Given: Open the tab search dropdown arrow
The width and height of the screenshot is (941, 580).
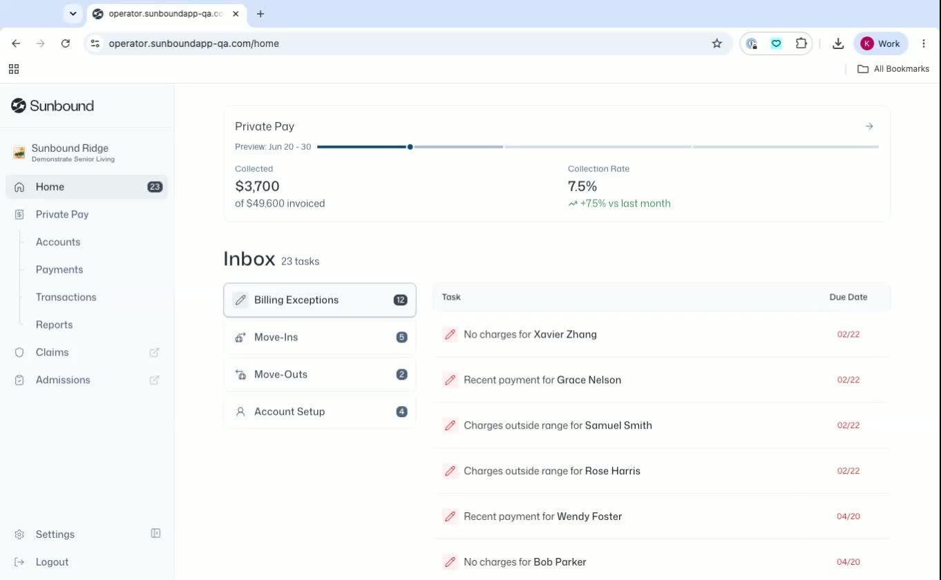Looking at the screenshot, I should click(x=73, y=14).
